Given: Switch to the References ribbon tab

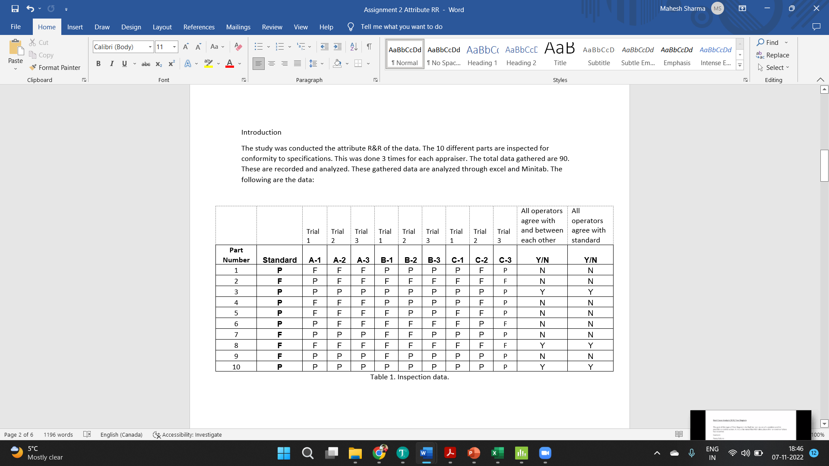Looking at the screenshot, I should click(x=199, y=27).
